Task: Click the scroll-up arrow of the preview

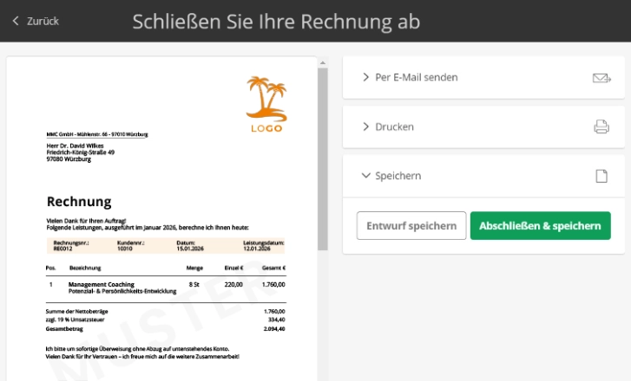Action: pos(323,62)
